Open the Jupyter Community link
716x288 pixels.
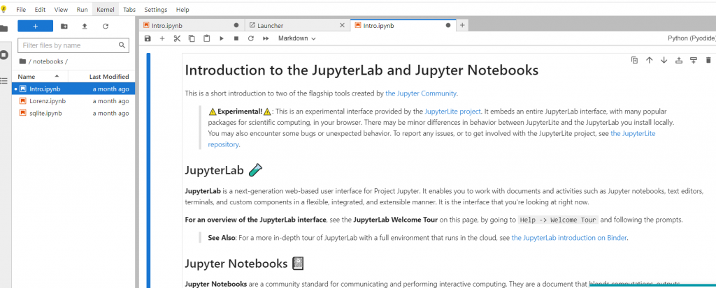click(x=420, y=93)
